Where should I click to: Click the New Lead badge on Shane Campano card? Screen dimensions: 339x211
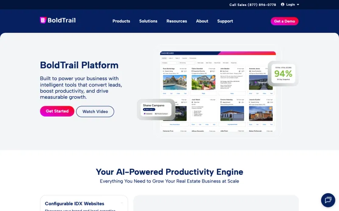coord(149,109)
